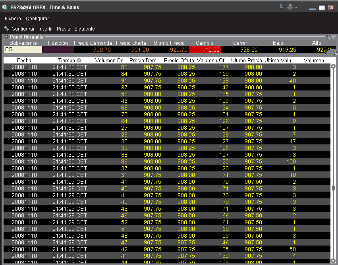Collapse the Panel Horquilla section
The height and width of the screenshot is (265, 338).
click(6, 37)
